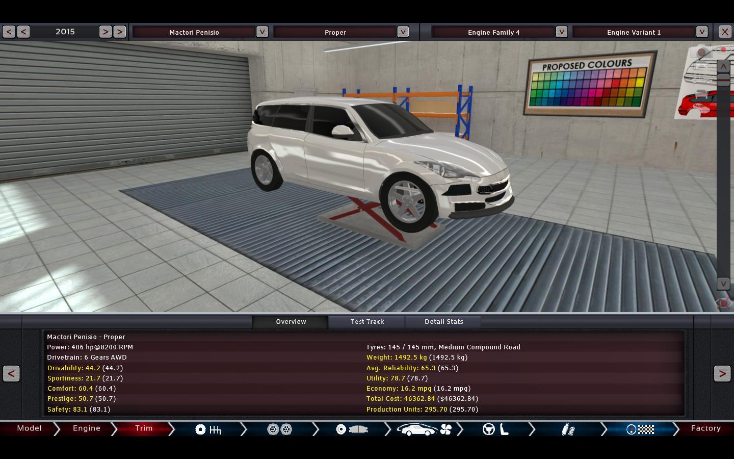Open the drivetrain and gearbox step
734x459 pixels.
coord(208,429)
